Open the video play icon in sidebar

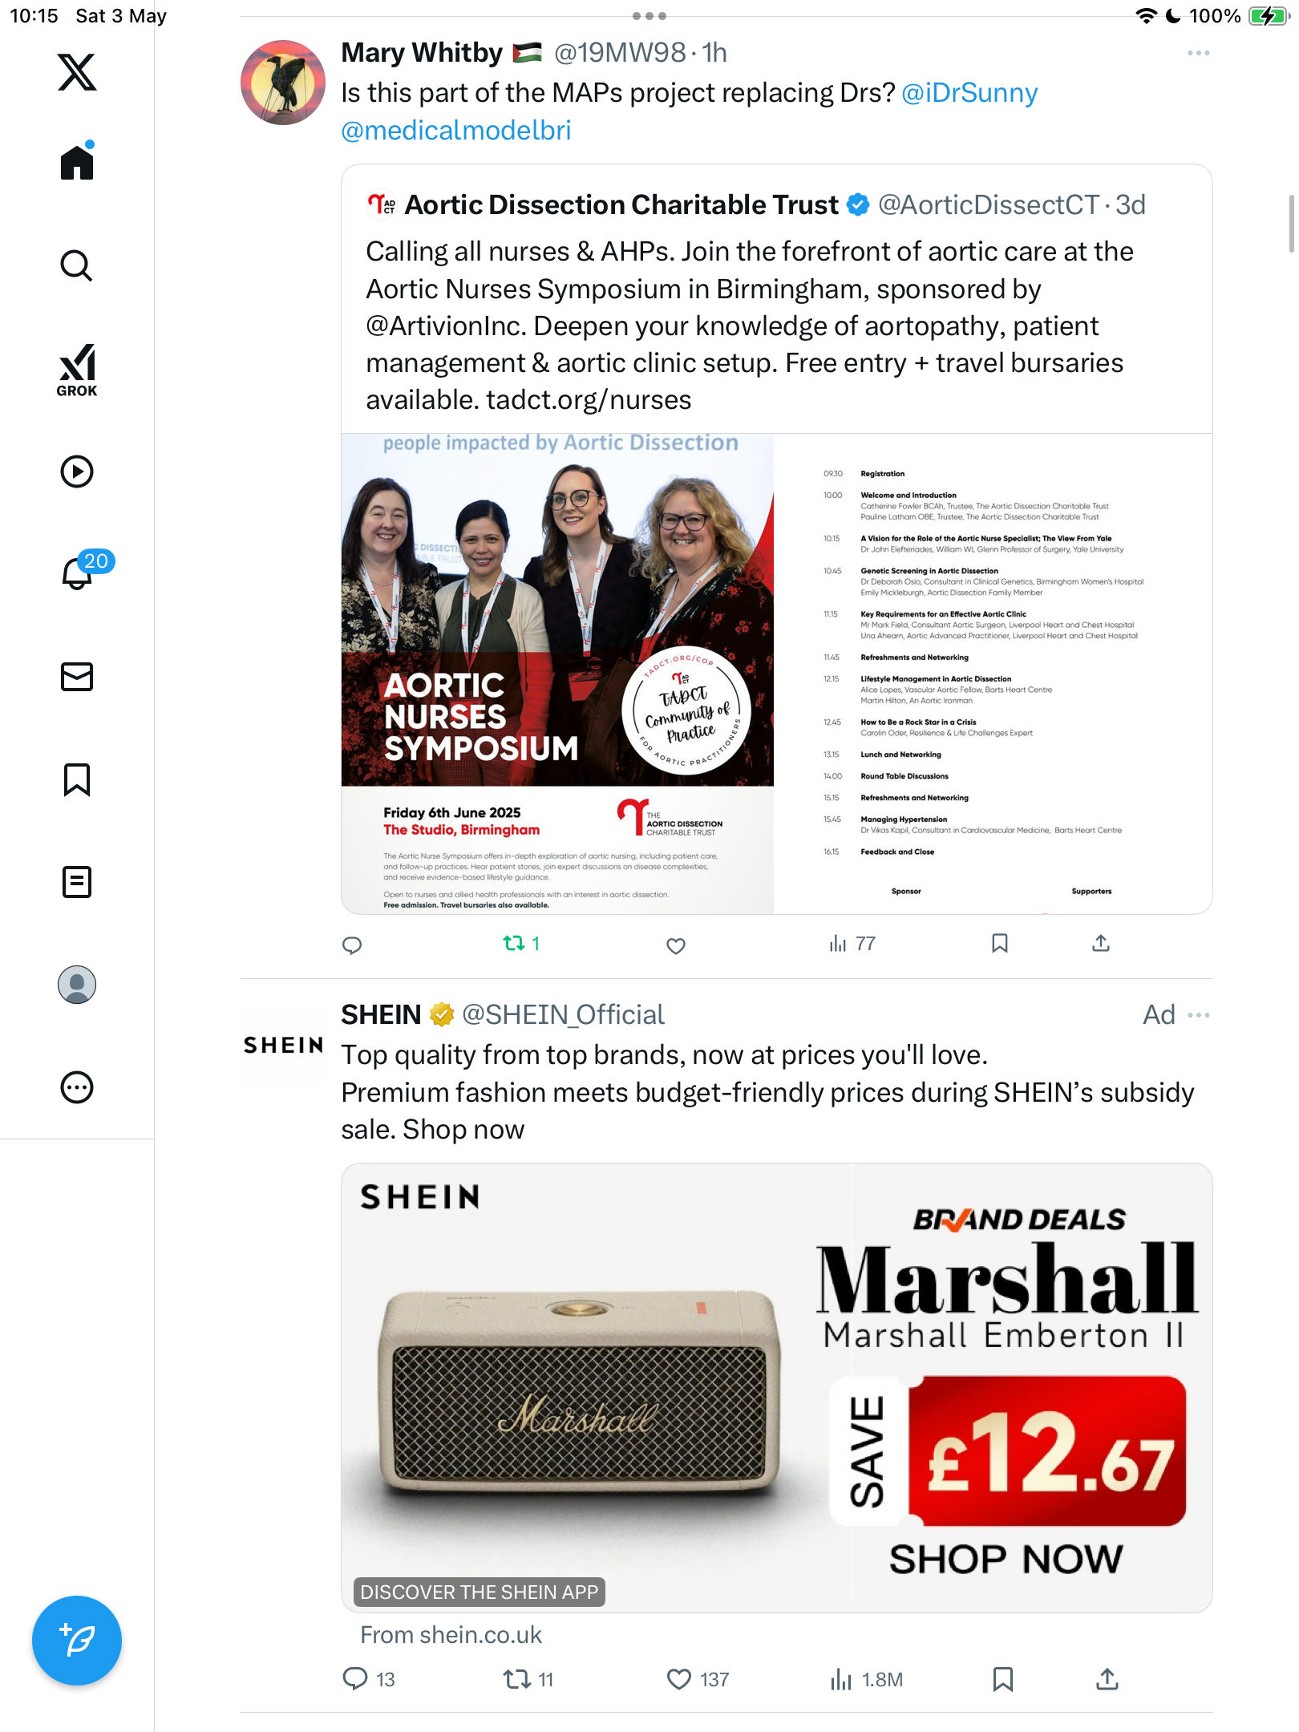click(x=77, y=471)
